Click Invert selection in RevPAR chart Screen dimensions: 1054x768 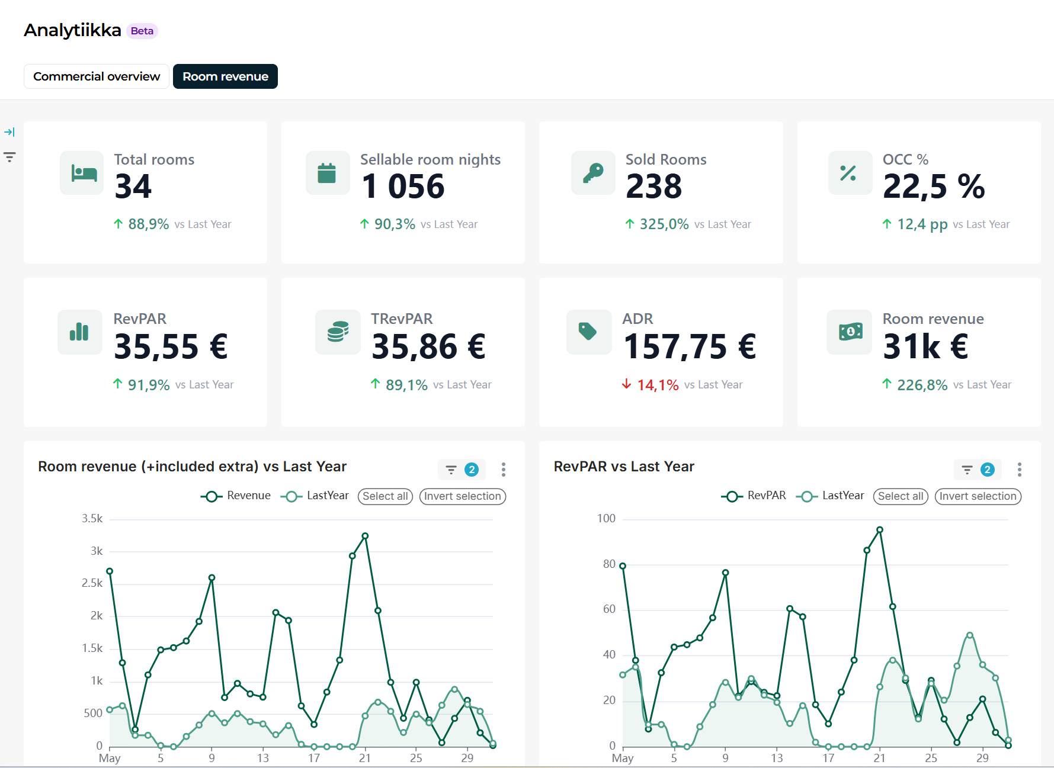(x=978, y=496)
